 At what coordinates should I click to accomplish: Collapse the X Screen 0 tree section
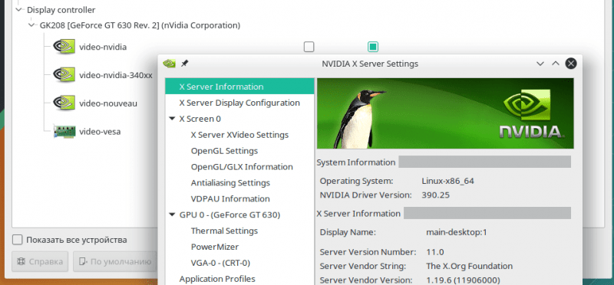point(172,119)
